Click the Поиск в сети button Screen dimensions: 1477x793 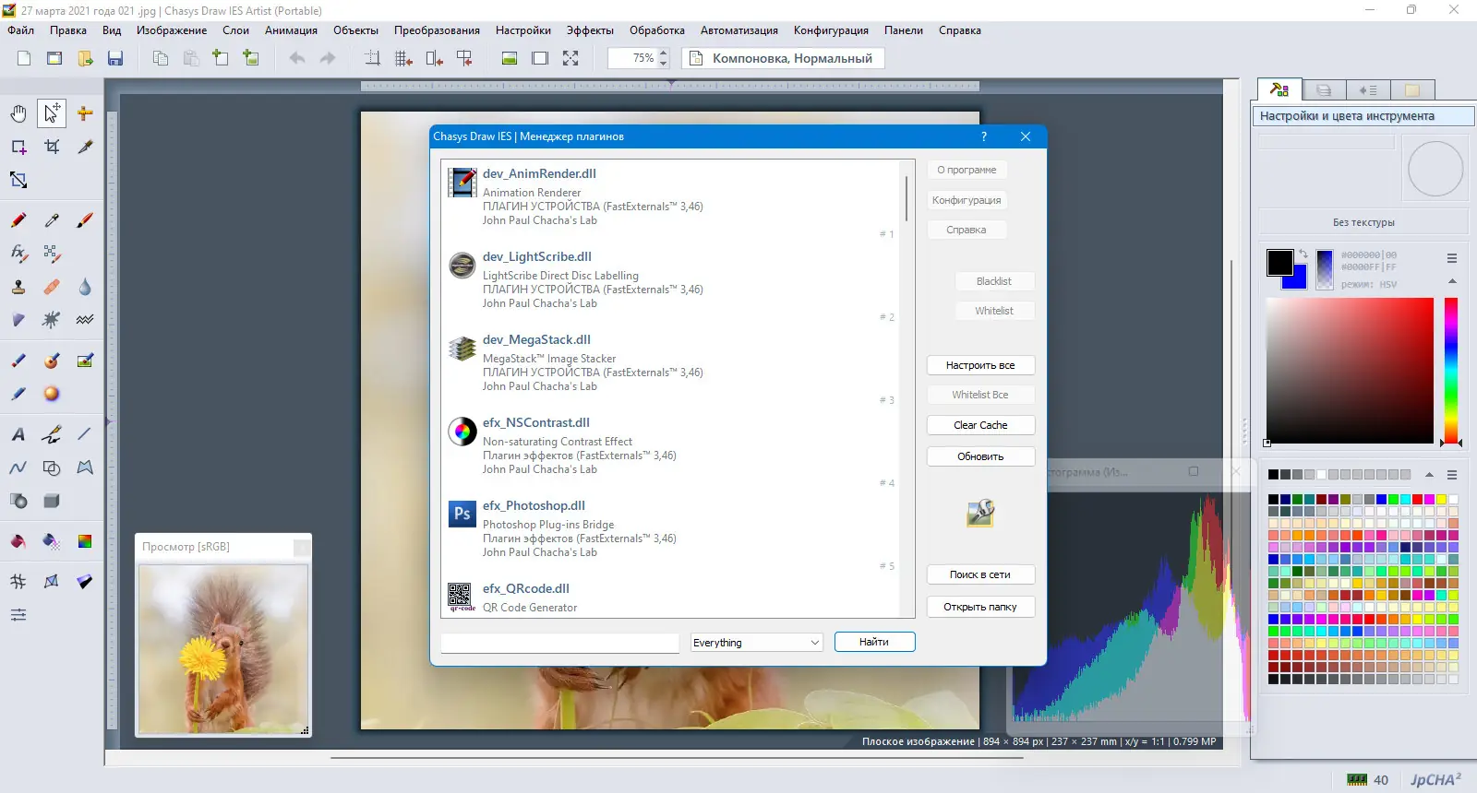coord(980,574)
